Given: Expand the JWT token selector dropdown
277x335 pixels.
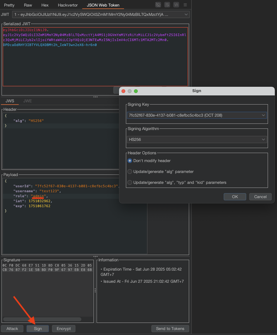Looking at the screenshot, I should pyautogui.click(x=101, y=15).
